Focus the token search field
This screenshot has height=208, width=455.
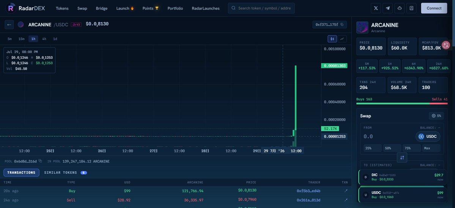pos(261,8)
